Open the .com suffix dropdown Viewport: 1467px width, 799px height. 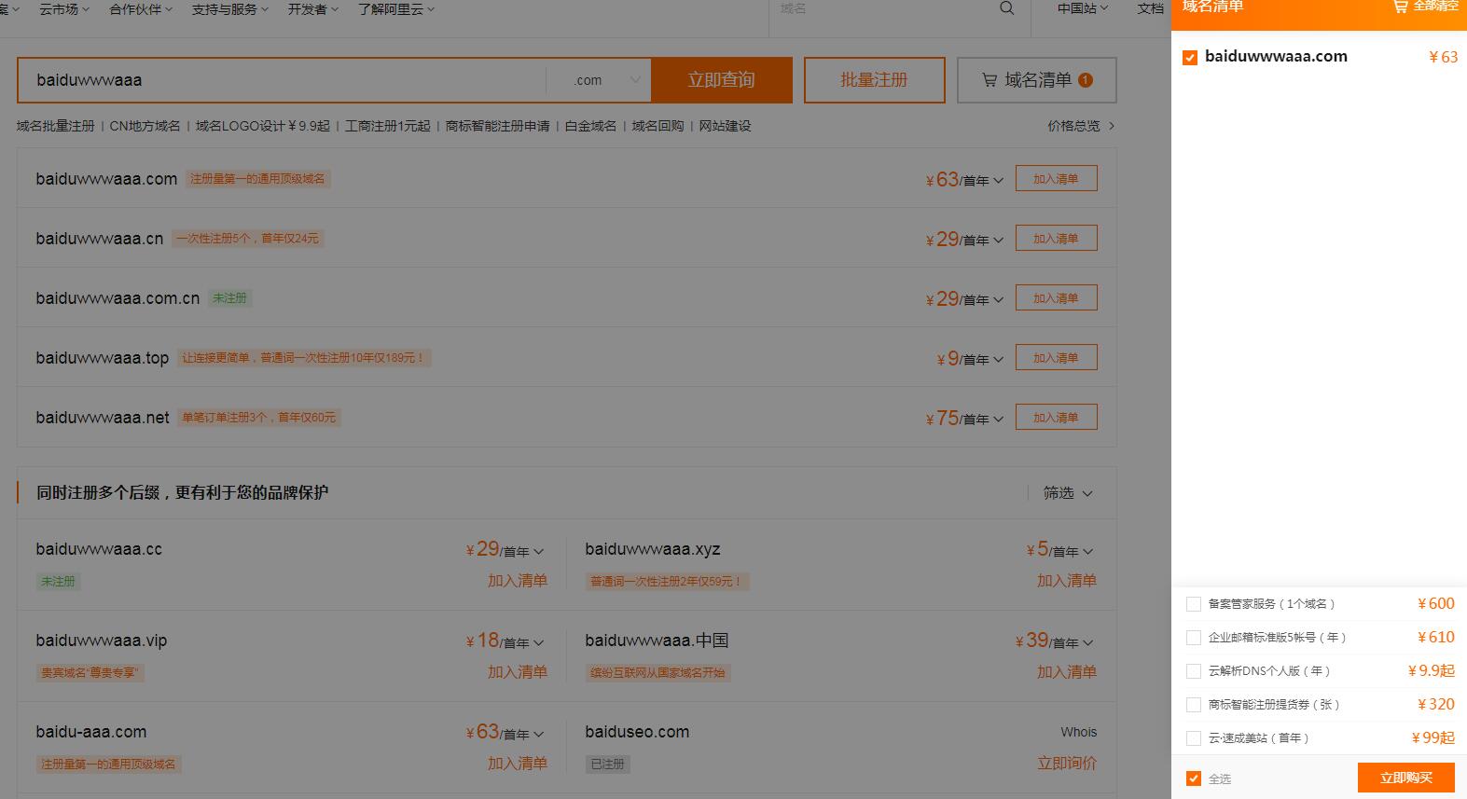tap(599, 80)
